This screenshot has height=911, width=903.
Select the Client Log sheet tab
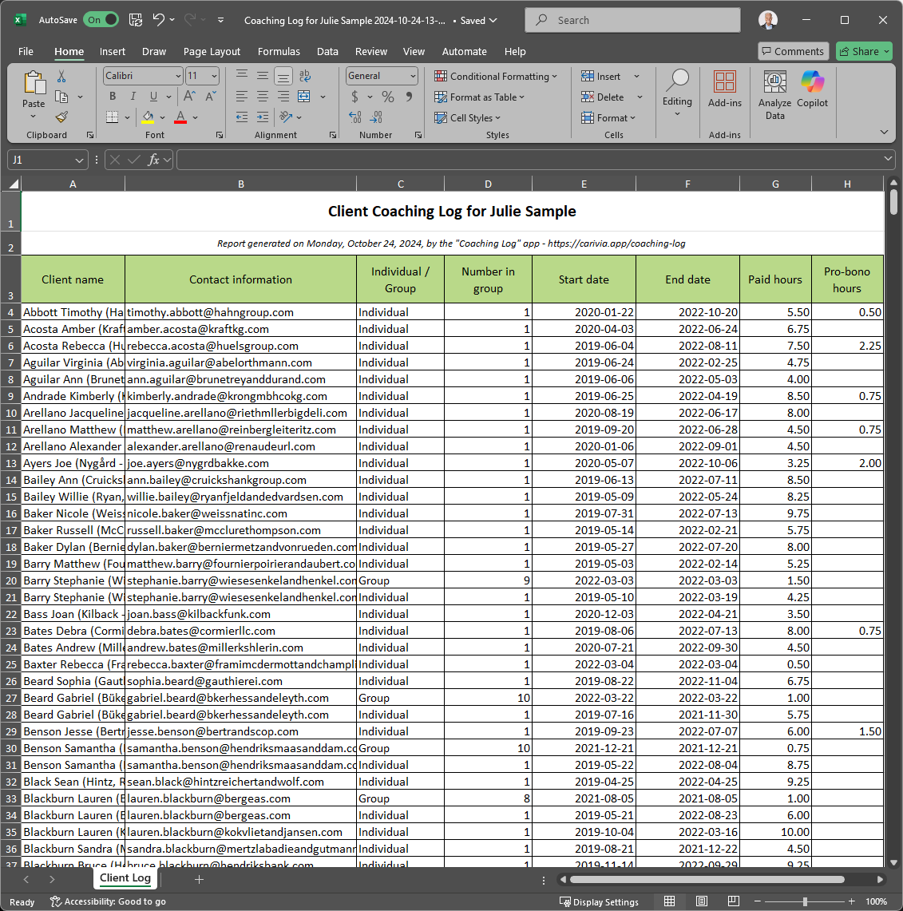pyautogui.click(x=125, y=878)
